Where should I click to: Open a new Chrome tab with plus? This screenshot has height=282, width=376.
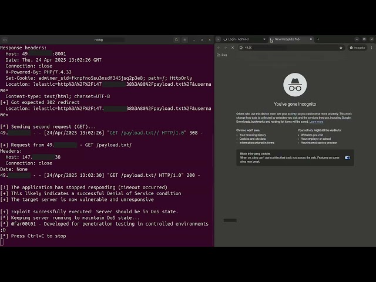point(318,39)
